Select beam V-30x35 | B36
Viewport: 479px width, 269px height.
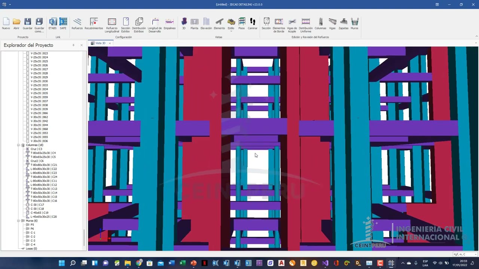point(39,141)
